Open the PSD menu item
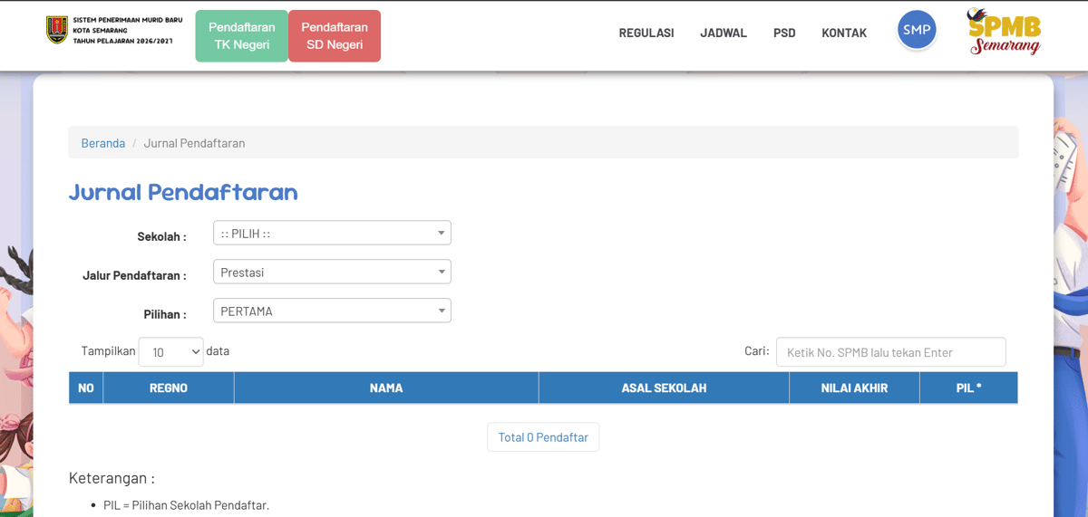Image resolution: width=1088 pixels, height=517 pixels. [784, 33]
